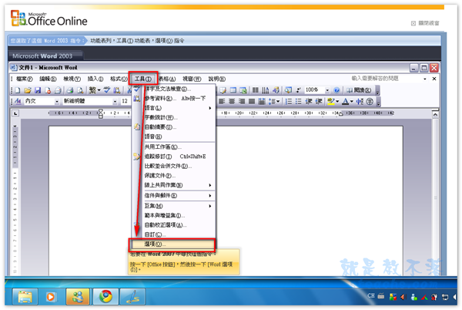Click the blue Help question mark icon
Viewport: 462px width, 310px height.
point(336,90)
